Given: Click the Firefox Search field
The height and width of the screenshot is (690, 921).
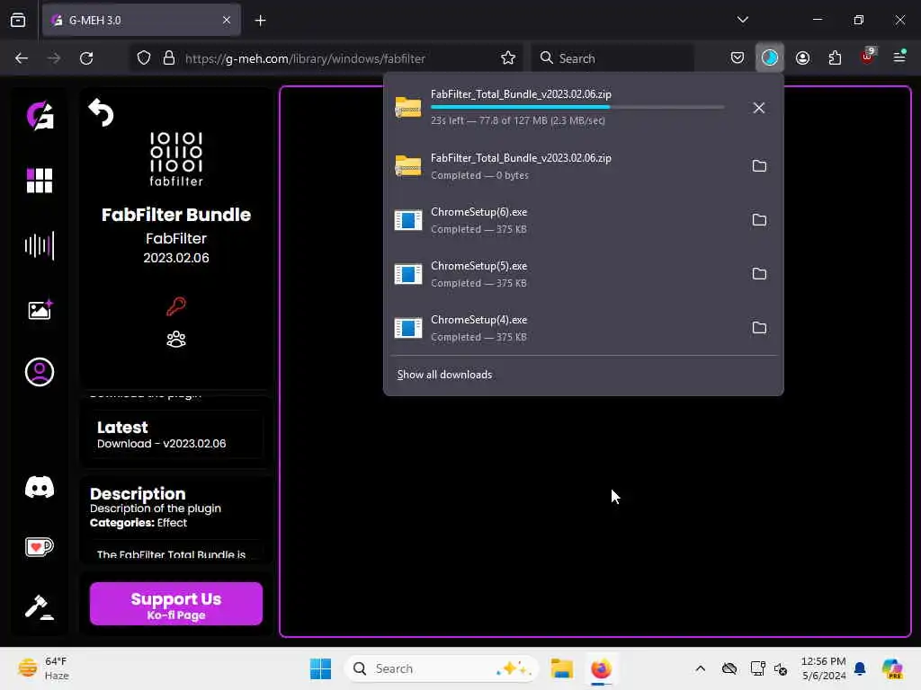Looking at the screenshot, I should [x=613, y=57].
